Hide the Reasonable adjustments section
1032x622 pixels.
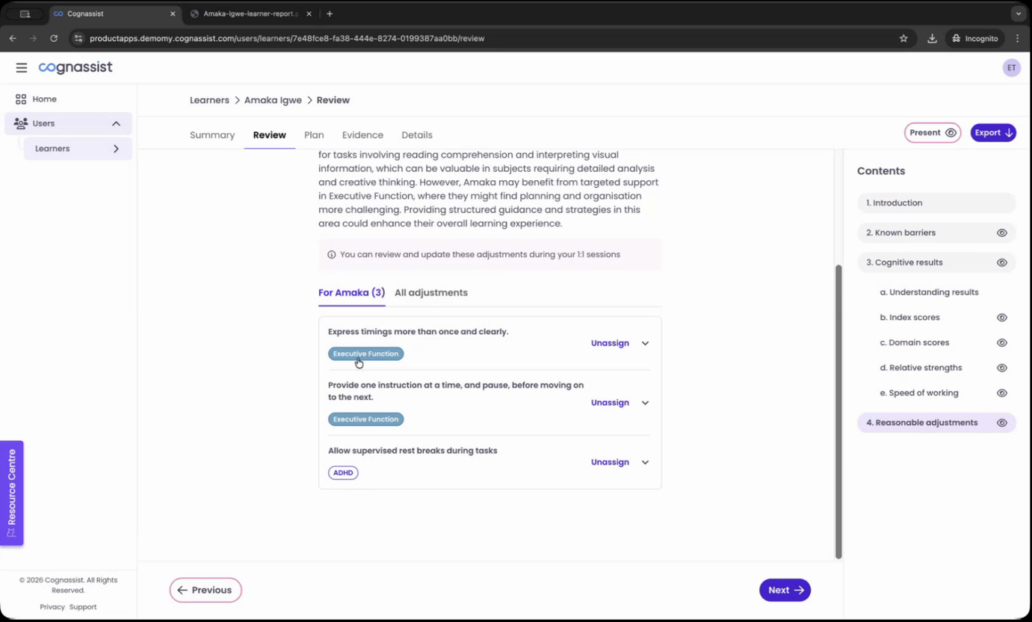point(1002,422)
